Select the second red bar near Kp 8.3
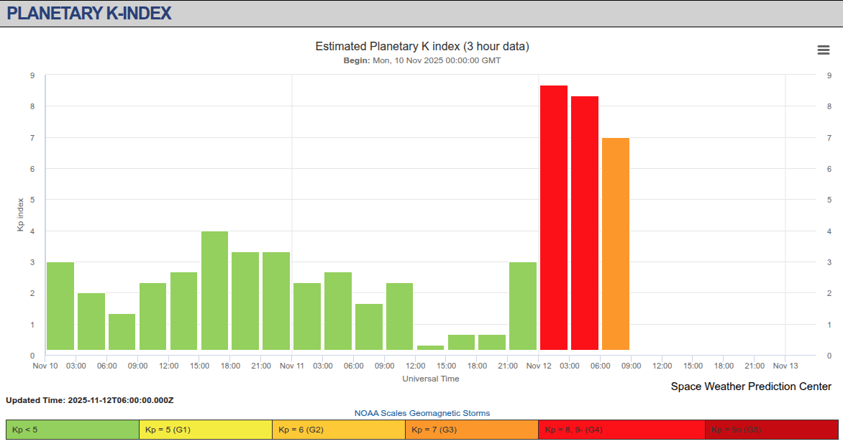 pos(585,223)
